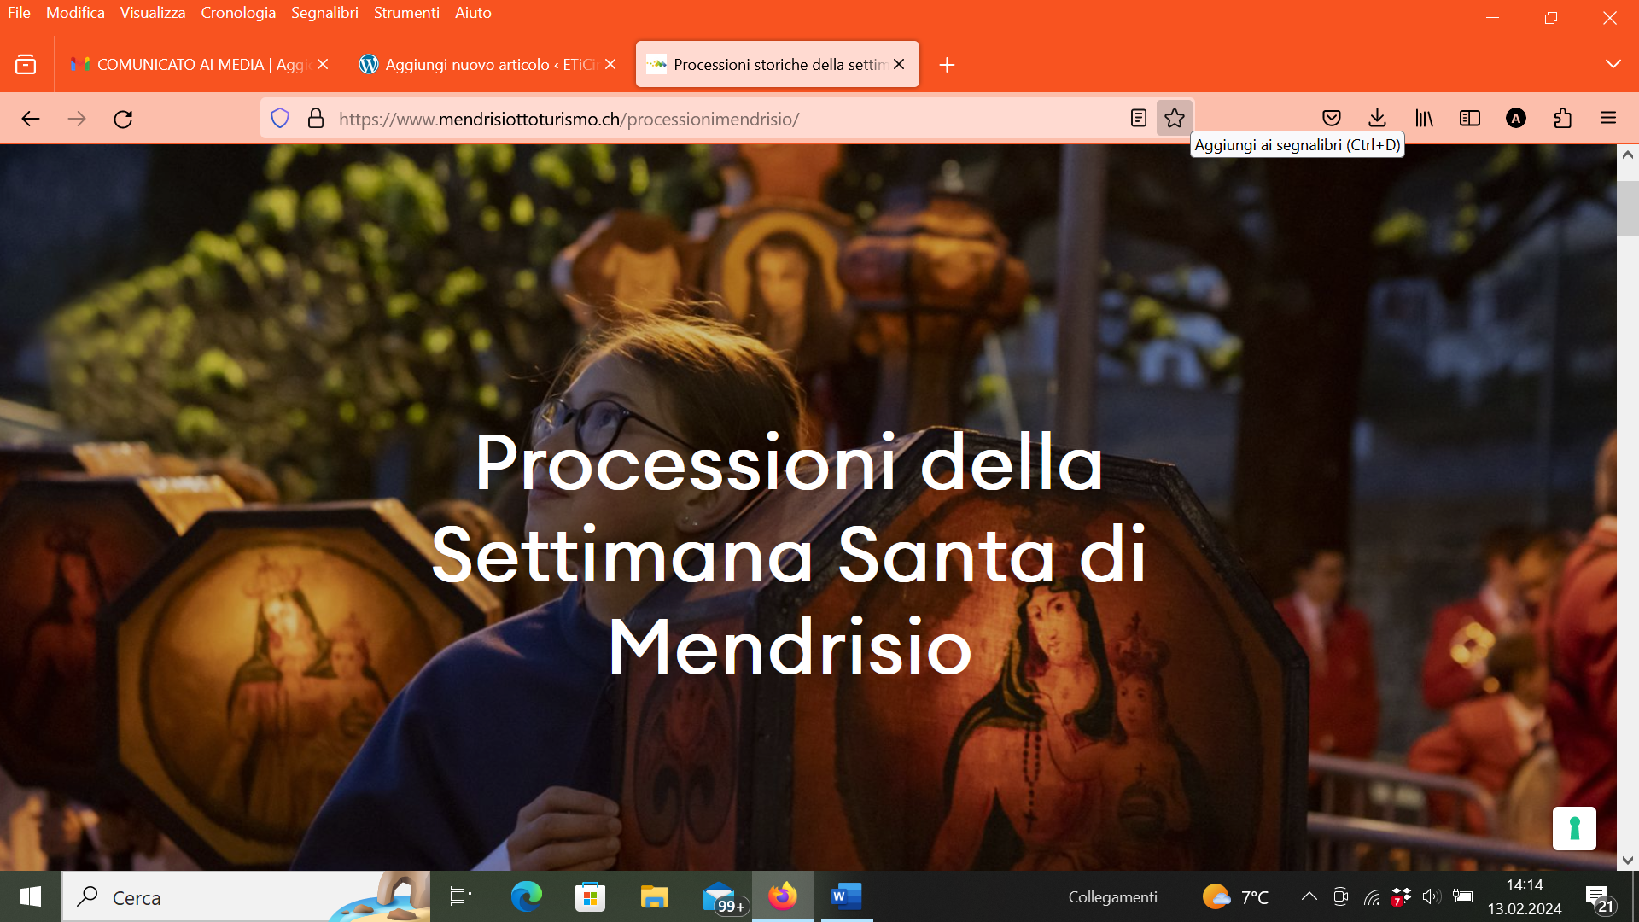The width and height of the screenshot is (1639, 922).
Task: Open the Visualizza menu
Action: click(153, 13)
